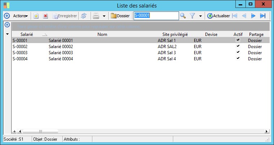
Task: Click the new record icon with star
Action: pyautogui.click(x=36, y=16)
